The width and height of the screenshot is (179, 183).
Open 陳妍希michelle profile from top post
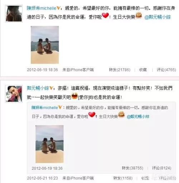click(x=42, y=8)
